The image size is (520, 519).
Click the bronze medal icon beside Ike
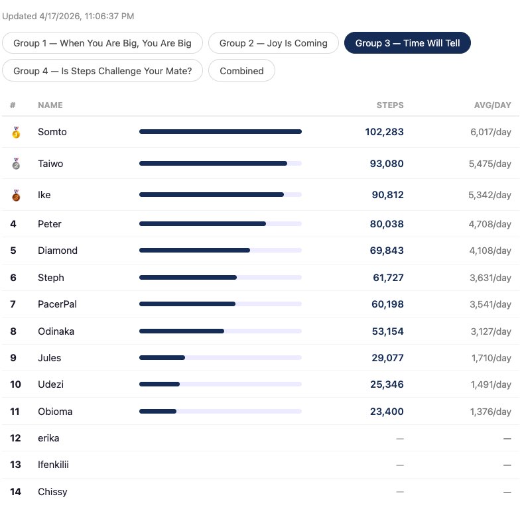pos(16,196)
